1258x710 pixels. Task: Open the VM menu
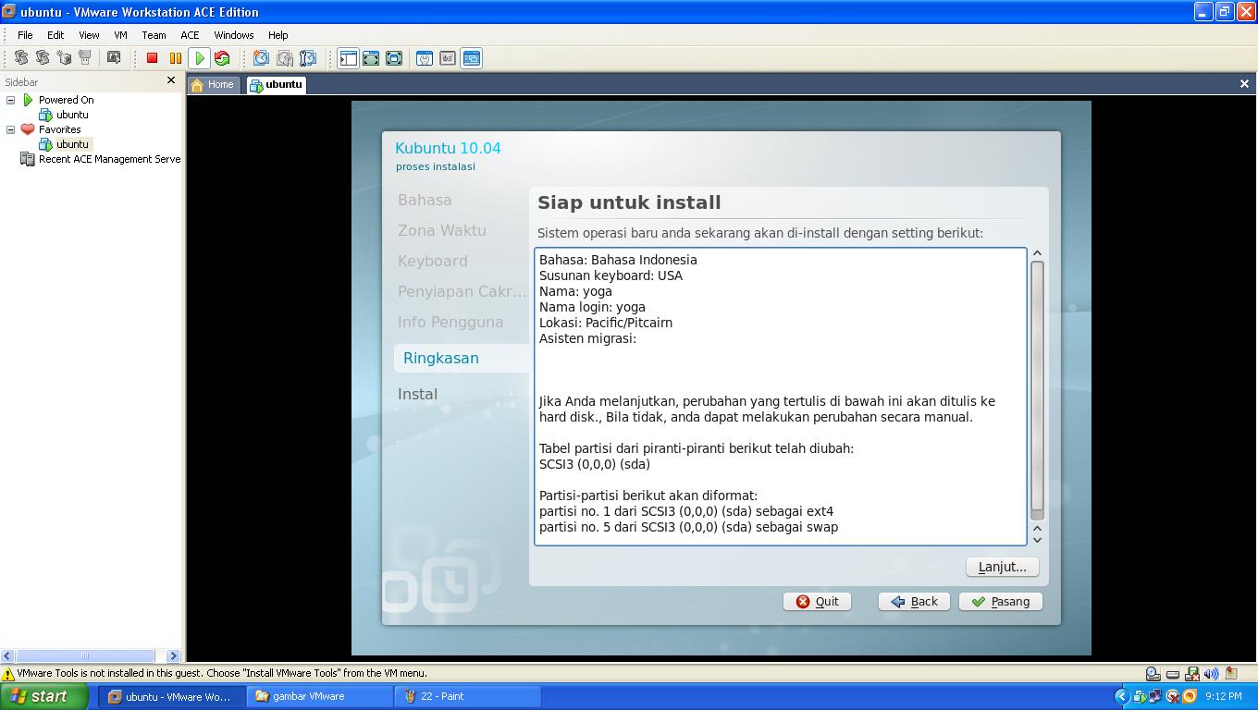(120, 34)
